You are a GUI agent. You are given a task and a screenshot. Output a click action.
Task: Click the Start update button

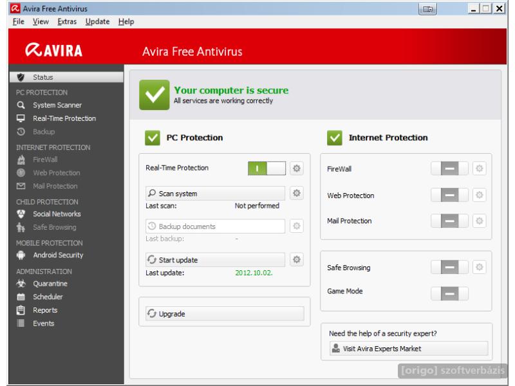pos(216,260)
